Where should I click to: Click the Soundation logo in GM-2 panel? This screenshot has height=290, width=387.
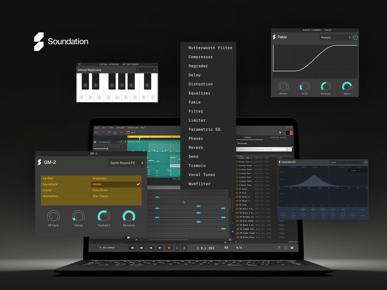tap(39, 162)
